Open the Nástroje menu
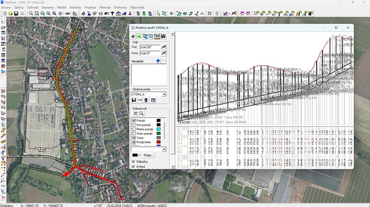This screenshot has width=370, height=207. pos(105,7)
